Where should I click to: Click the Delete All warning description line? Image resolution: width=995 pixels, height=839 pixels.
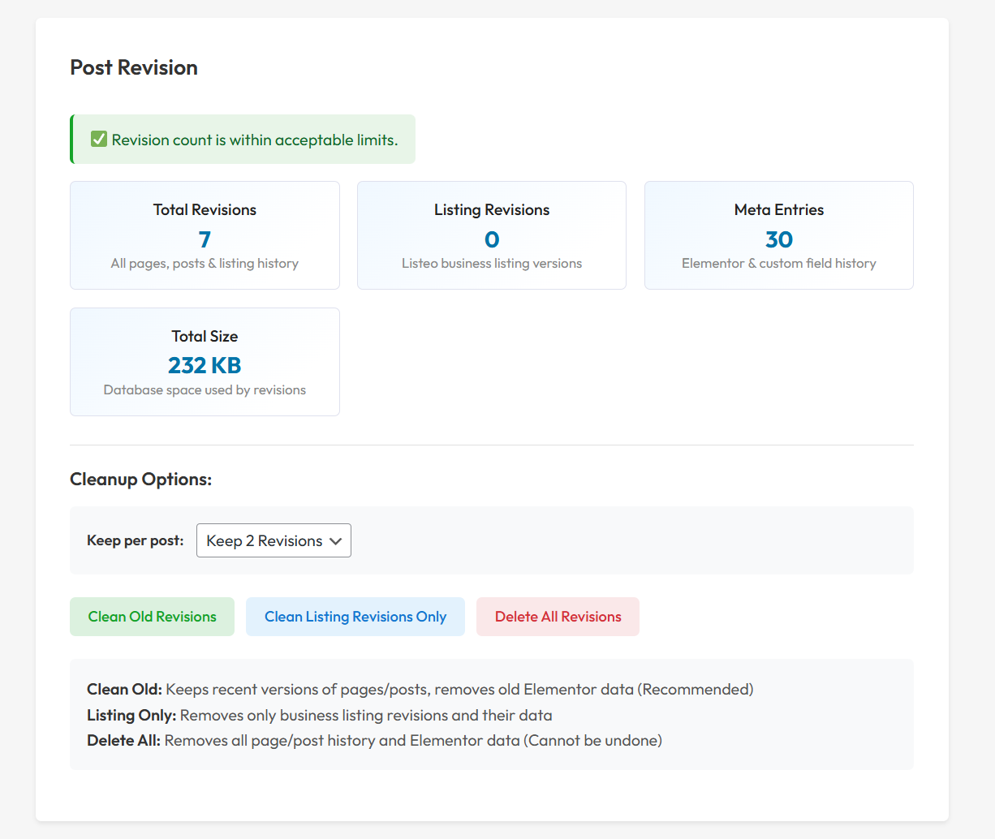(374, 740)
